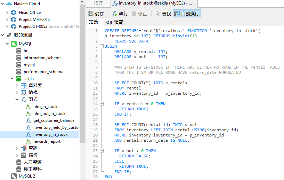Open the get_customer_balance function
The height and width of the screenshot is (180, 284).
[54, 120]
